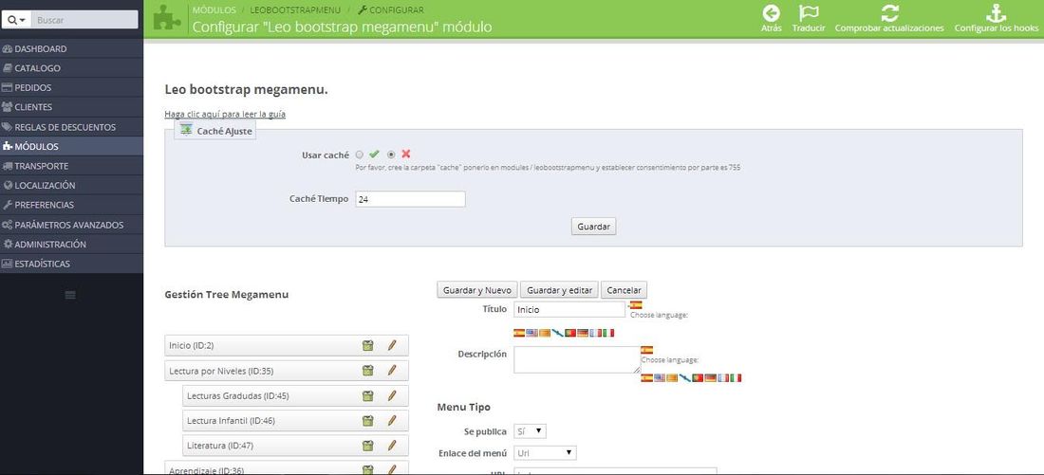Viewport: 1044px width, 475px height.
Task: Open the Clientes sidebar section
Action: pyautogui.click(x=71, y=107)
